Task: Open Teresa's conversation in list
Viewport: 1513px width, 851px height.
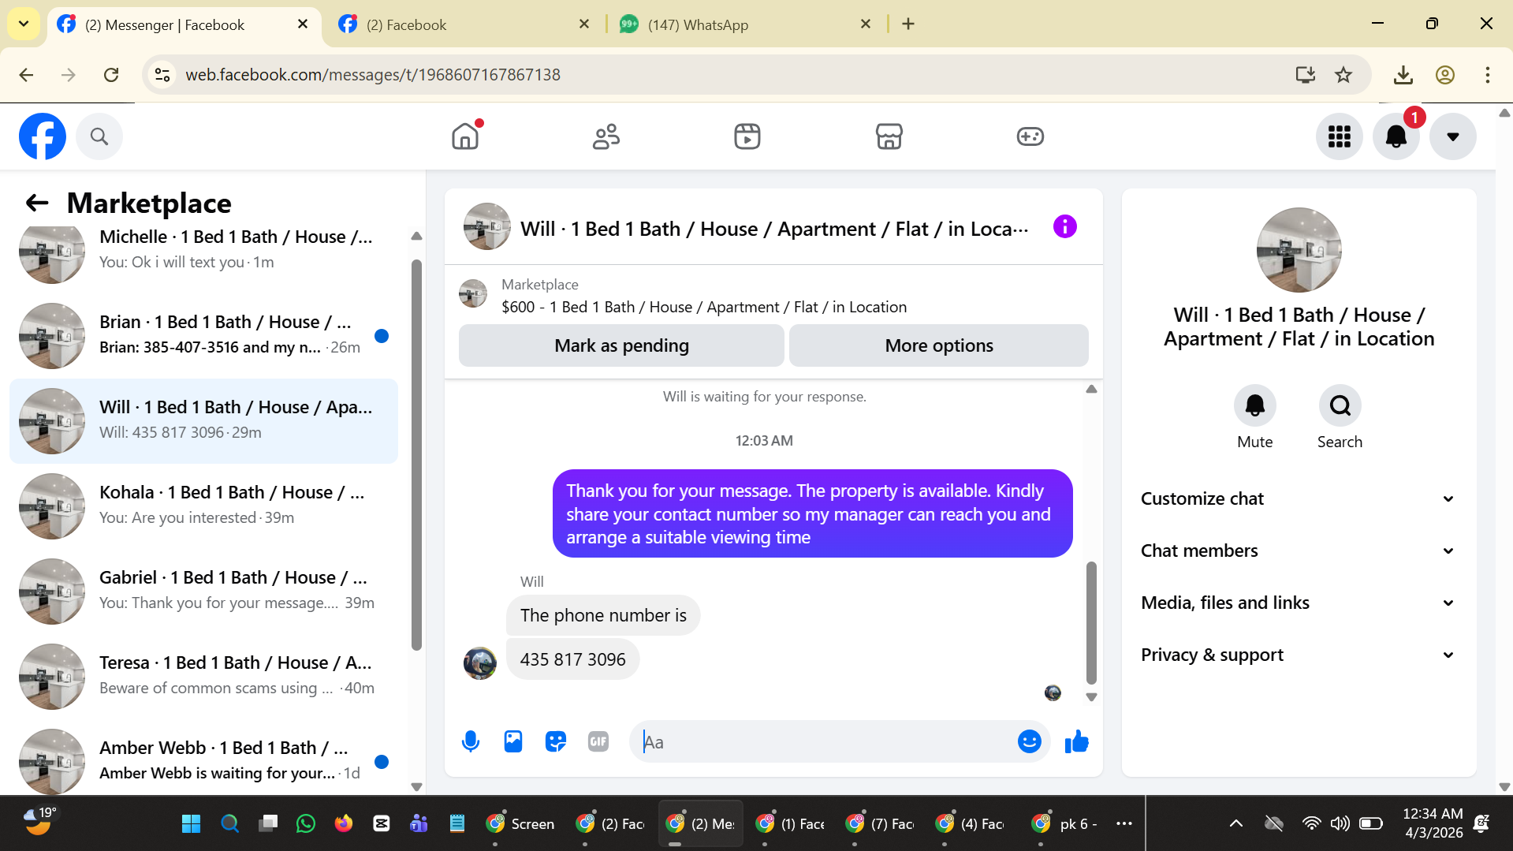Action: coord(203,677)
